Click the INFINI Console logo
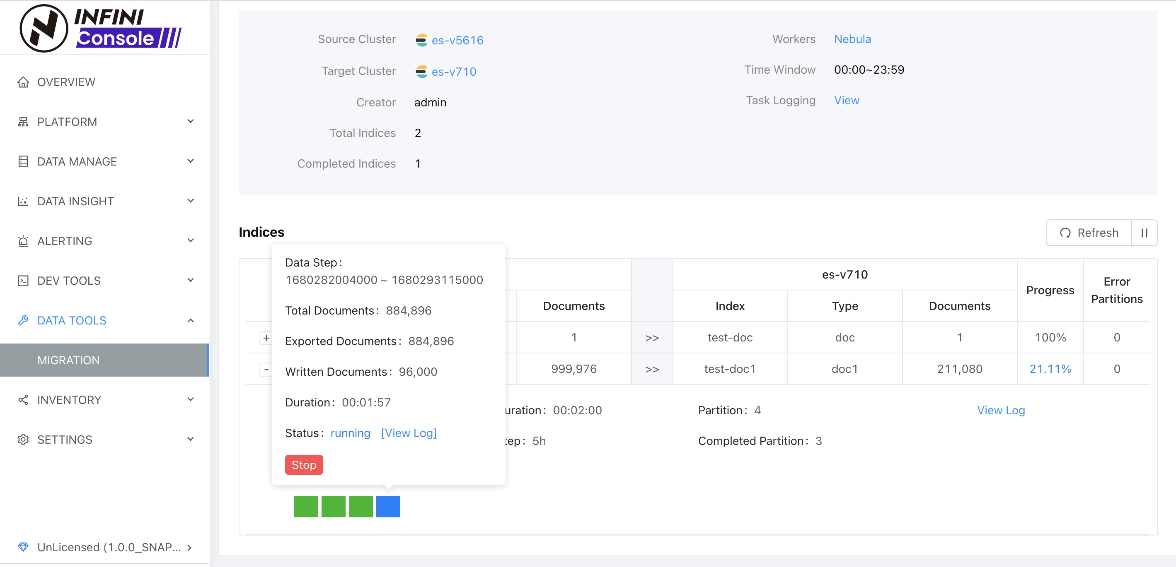The image size is (1176, 567). 100,28
